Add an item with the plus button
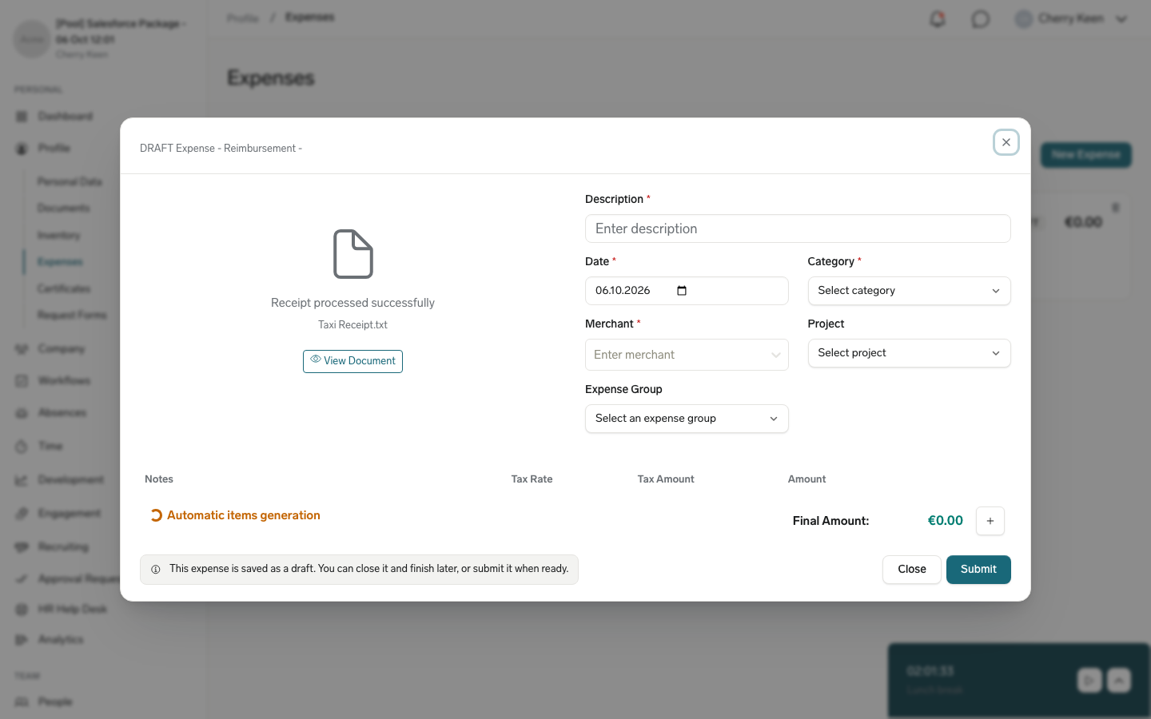1151x719 pixels. click(x=990, y=521)
